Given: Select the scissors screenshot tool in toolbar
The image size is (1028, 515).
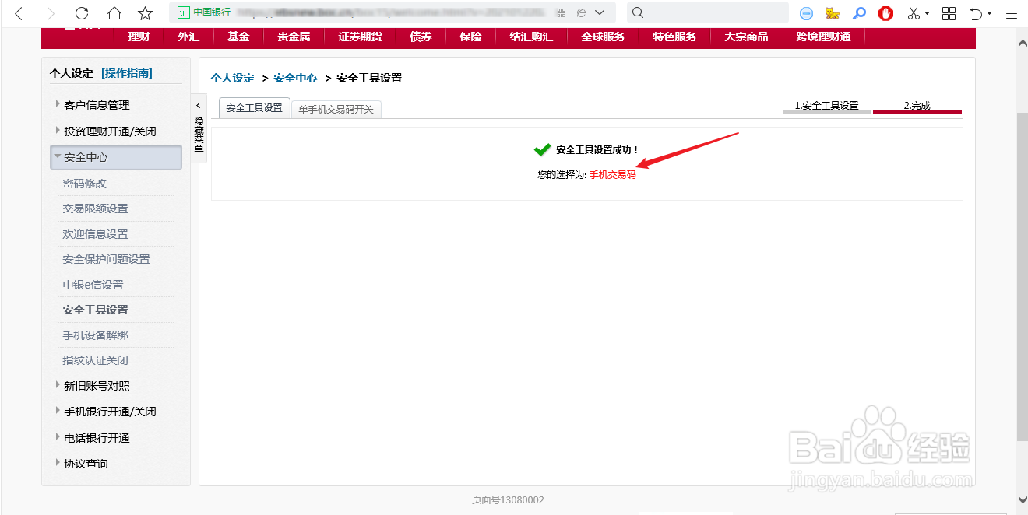Looking at the screenshot, I should click(x=913, y=12).
